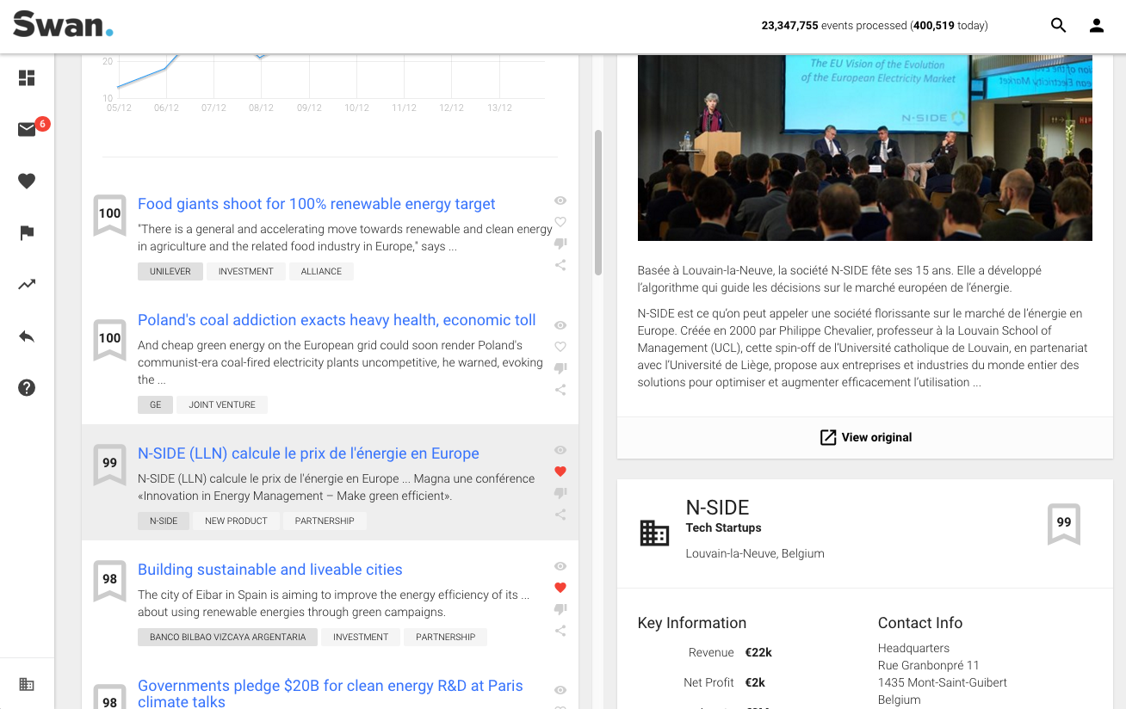Select the PARTNERSHIP tag under Building sustainable cities

(x=446, y=637)
